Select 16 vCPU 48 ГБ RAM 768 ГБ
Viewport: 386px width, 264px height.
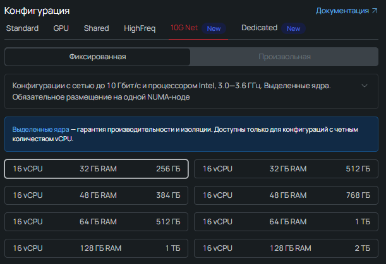(x=286, y=195)
